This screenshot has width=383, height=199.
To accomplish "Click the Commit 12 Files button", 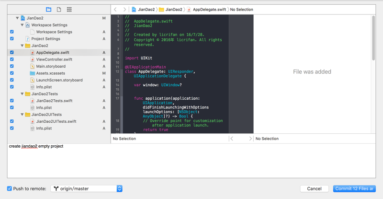I will pos(354,188).
